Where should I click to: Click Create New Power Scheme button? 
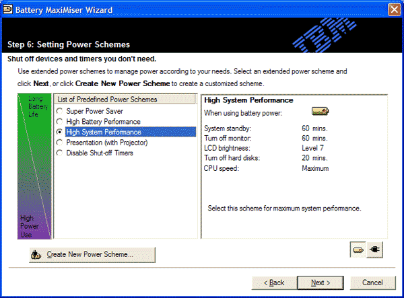tap(92, 255)
